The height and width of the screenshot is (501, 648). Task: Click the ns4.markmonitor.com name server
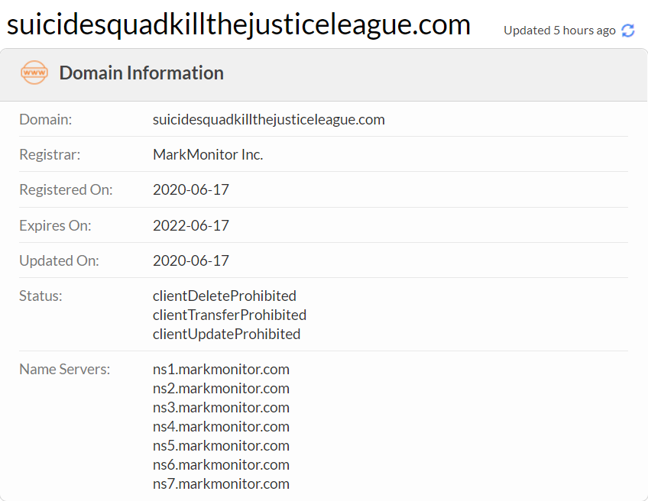coord(221,426)
